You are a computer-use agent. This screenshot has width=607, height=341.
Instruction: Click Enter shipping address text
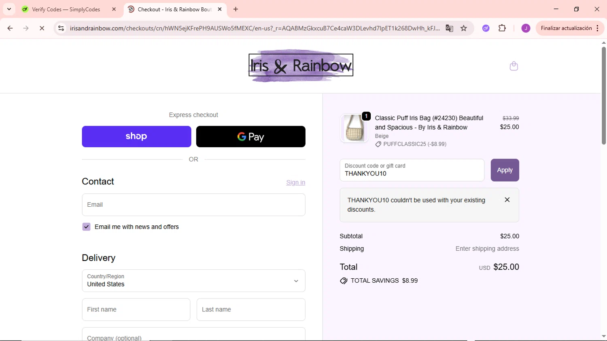point(487,249)
